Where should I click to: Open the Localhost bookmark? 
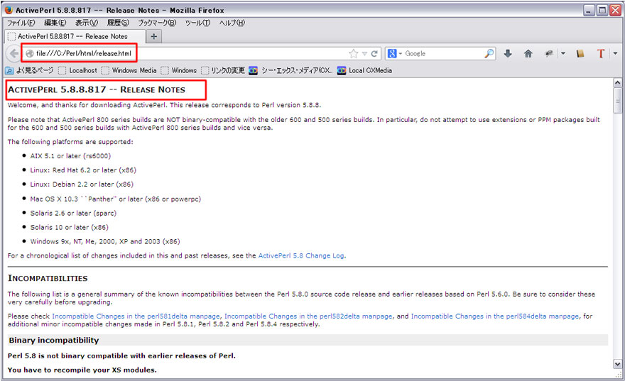click(x=77, y=70)
